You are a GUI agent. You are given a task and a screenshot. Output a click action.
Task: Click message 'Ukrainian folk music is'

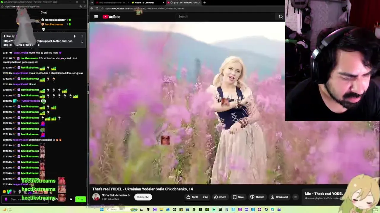click(42, 140)
